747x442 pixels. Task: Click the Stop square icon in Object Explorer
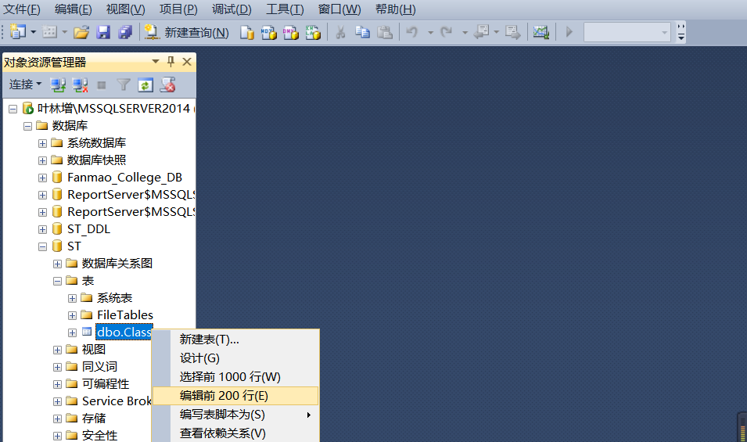(x=102, y=85)
